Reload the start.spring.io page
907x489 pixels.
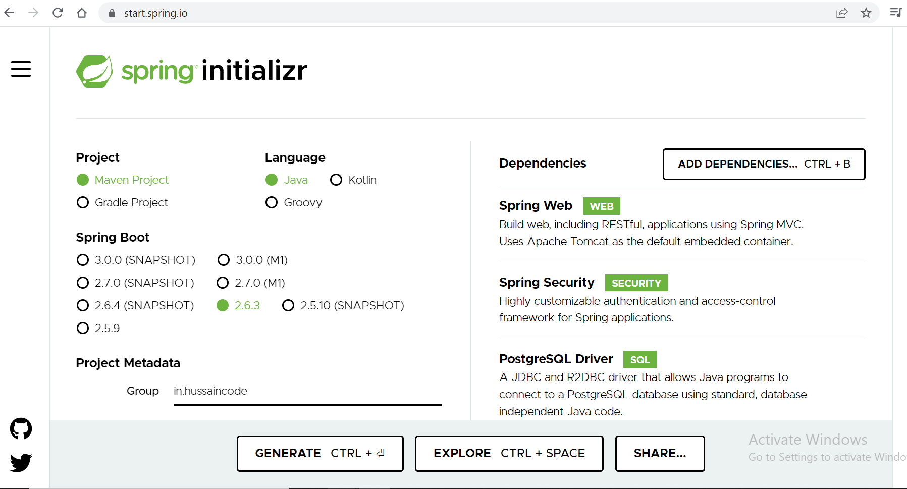click(x=58, y=13)
